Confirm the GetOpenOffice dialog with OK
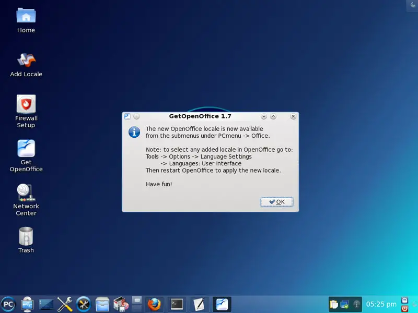Image resolution: width=418 pixels, height=313 pixels. [277, 202]
